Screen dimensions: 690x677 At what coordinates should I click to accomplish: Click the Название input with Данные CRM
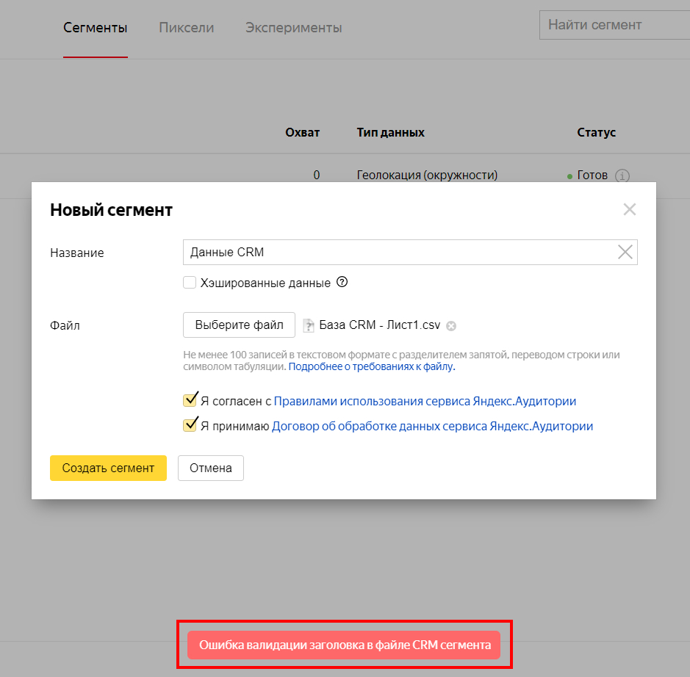point(397,253)
